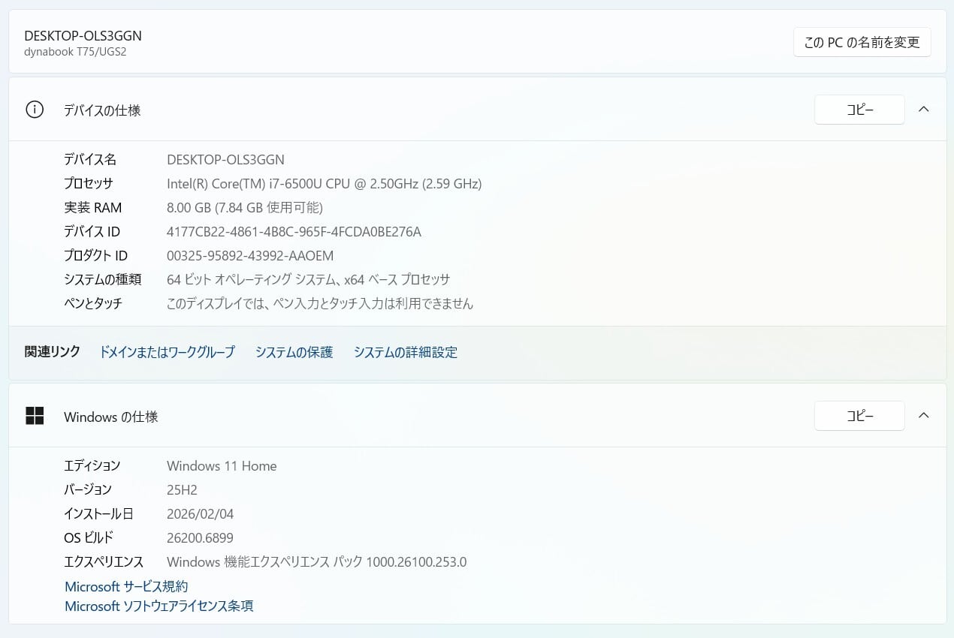Click the device specifications info icon
This screenshot has width=954, height=638.
(x=35, y=110)
